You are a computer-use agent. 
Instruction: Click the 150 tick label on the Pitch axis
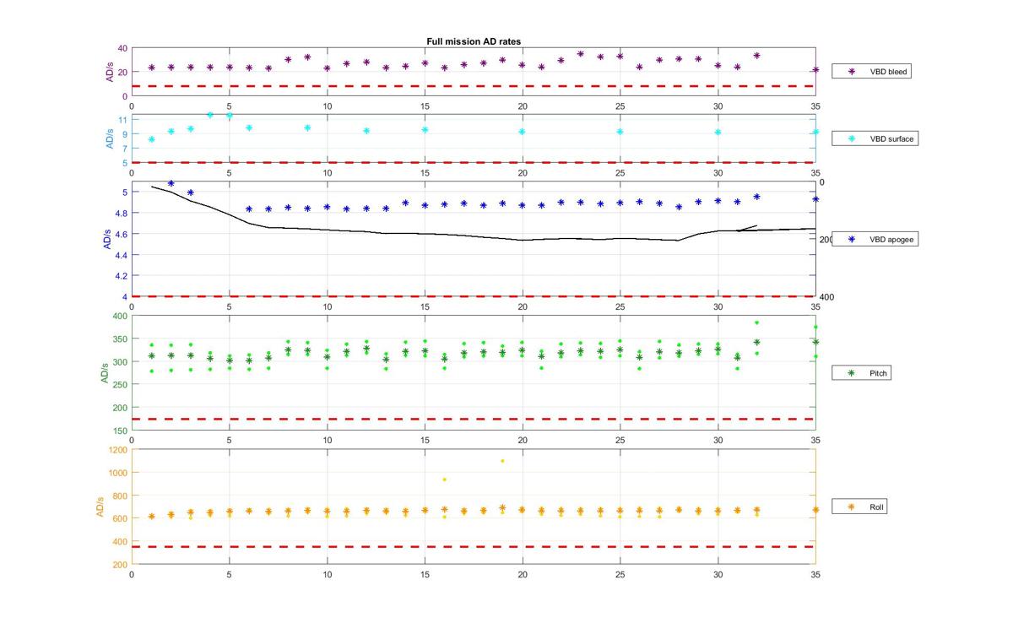(x=121, y=431)
